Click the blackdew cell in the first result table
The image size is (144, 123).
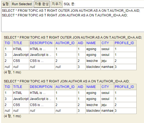pyautogui.click(x=93, y=67)
